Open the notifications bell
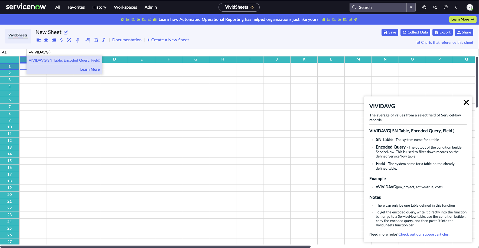This screenshot has height=248, width=479. [x=457, y=7]
